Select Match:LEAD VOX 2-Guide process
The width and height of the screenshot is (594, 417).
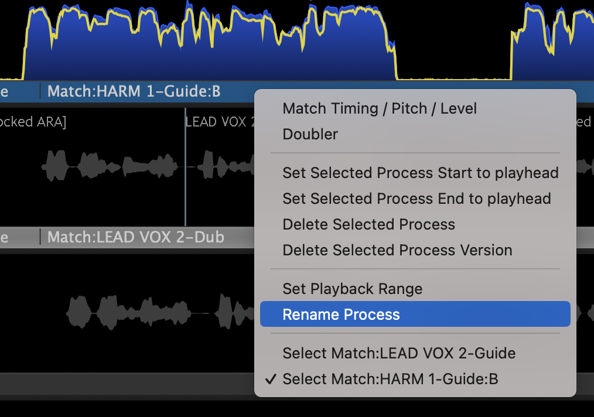pyautogui.click(x=399, y=353)
